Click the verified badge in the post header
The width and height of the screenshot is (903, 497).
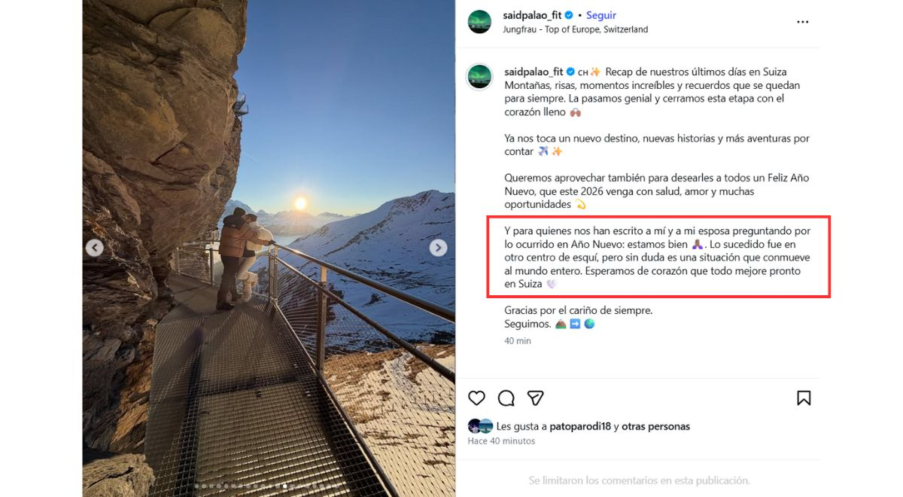click(570, 15)
